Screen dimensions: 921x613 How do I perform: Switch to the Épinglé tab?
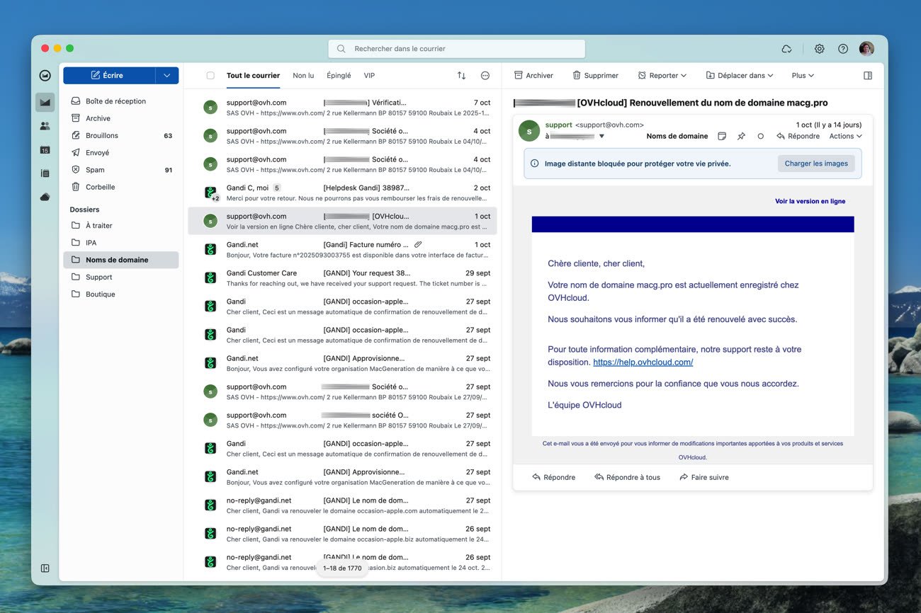339,76
